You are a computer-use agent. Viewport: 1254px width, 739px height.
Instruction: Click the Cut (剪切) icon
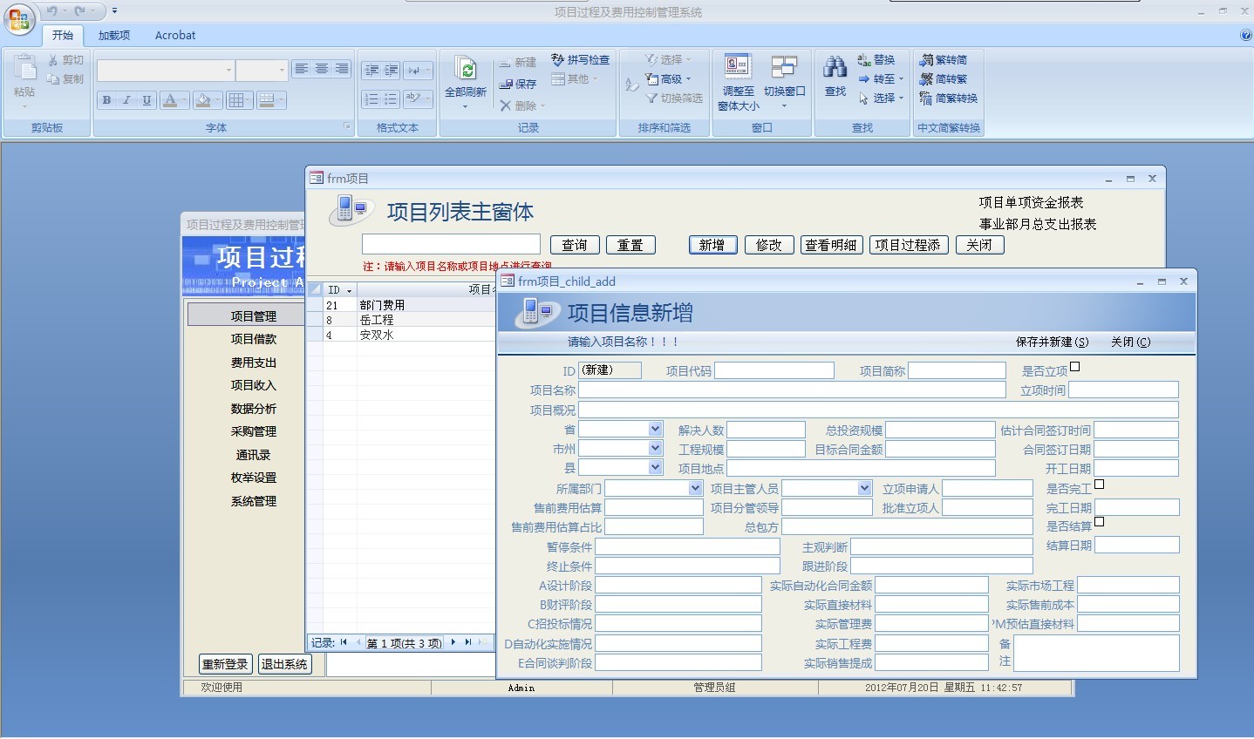[x=53, y=60]
